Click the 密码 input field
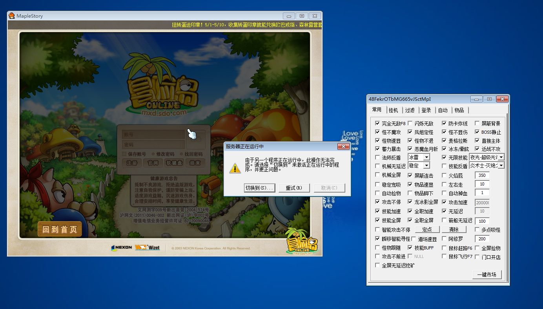The width and height of the screenshot is (543, 309). (x=153, y=144)
